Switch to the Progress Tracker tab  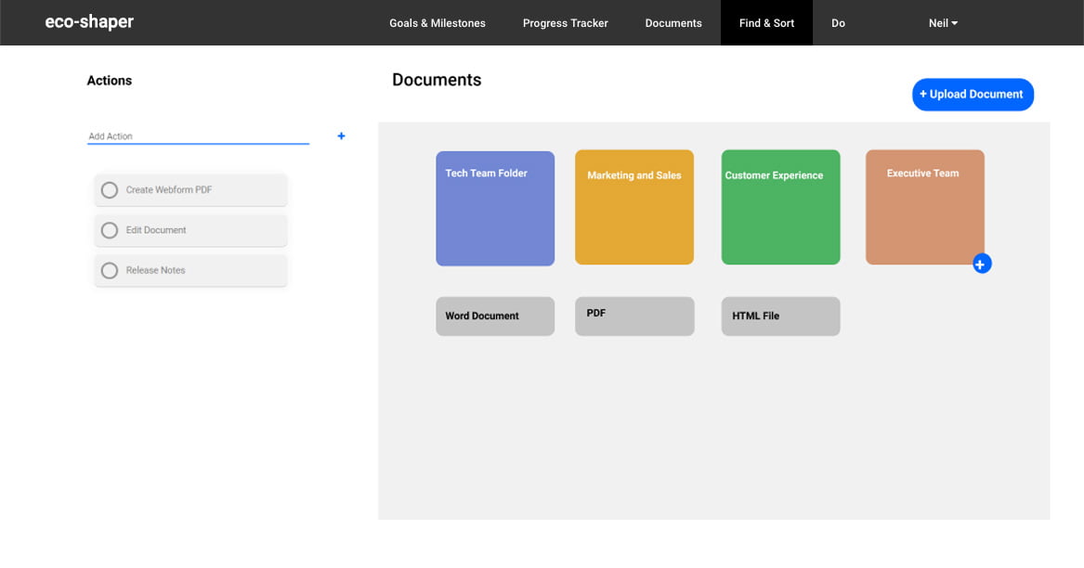565,23
